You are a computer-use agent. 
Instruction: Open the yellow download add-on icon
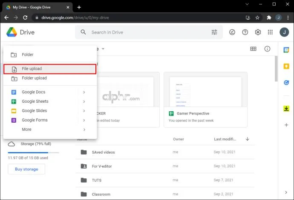coord(286,109)
